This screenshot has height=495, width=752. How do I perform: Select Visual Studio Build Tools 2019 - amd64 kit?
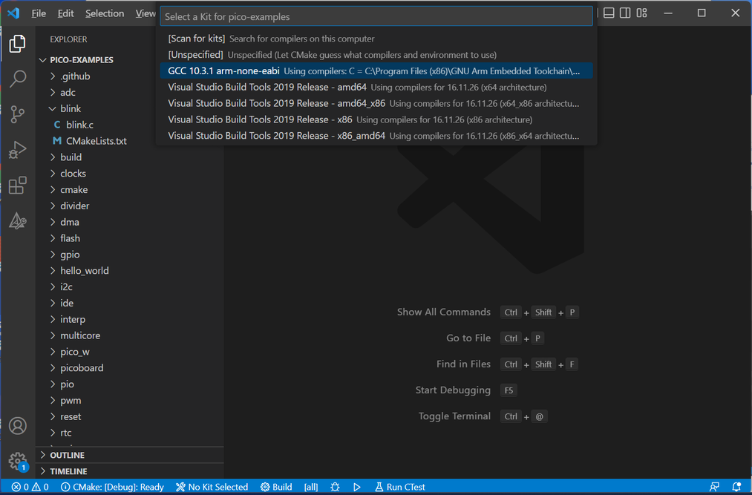376,88
